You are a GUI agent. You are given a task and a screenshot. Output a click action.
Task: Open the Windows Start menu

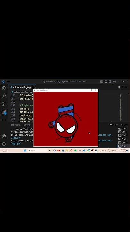point(25,150)
